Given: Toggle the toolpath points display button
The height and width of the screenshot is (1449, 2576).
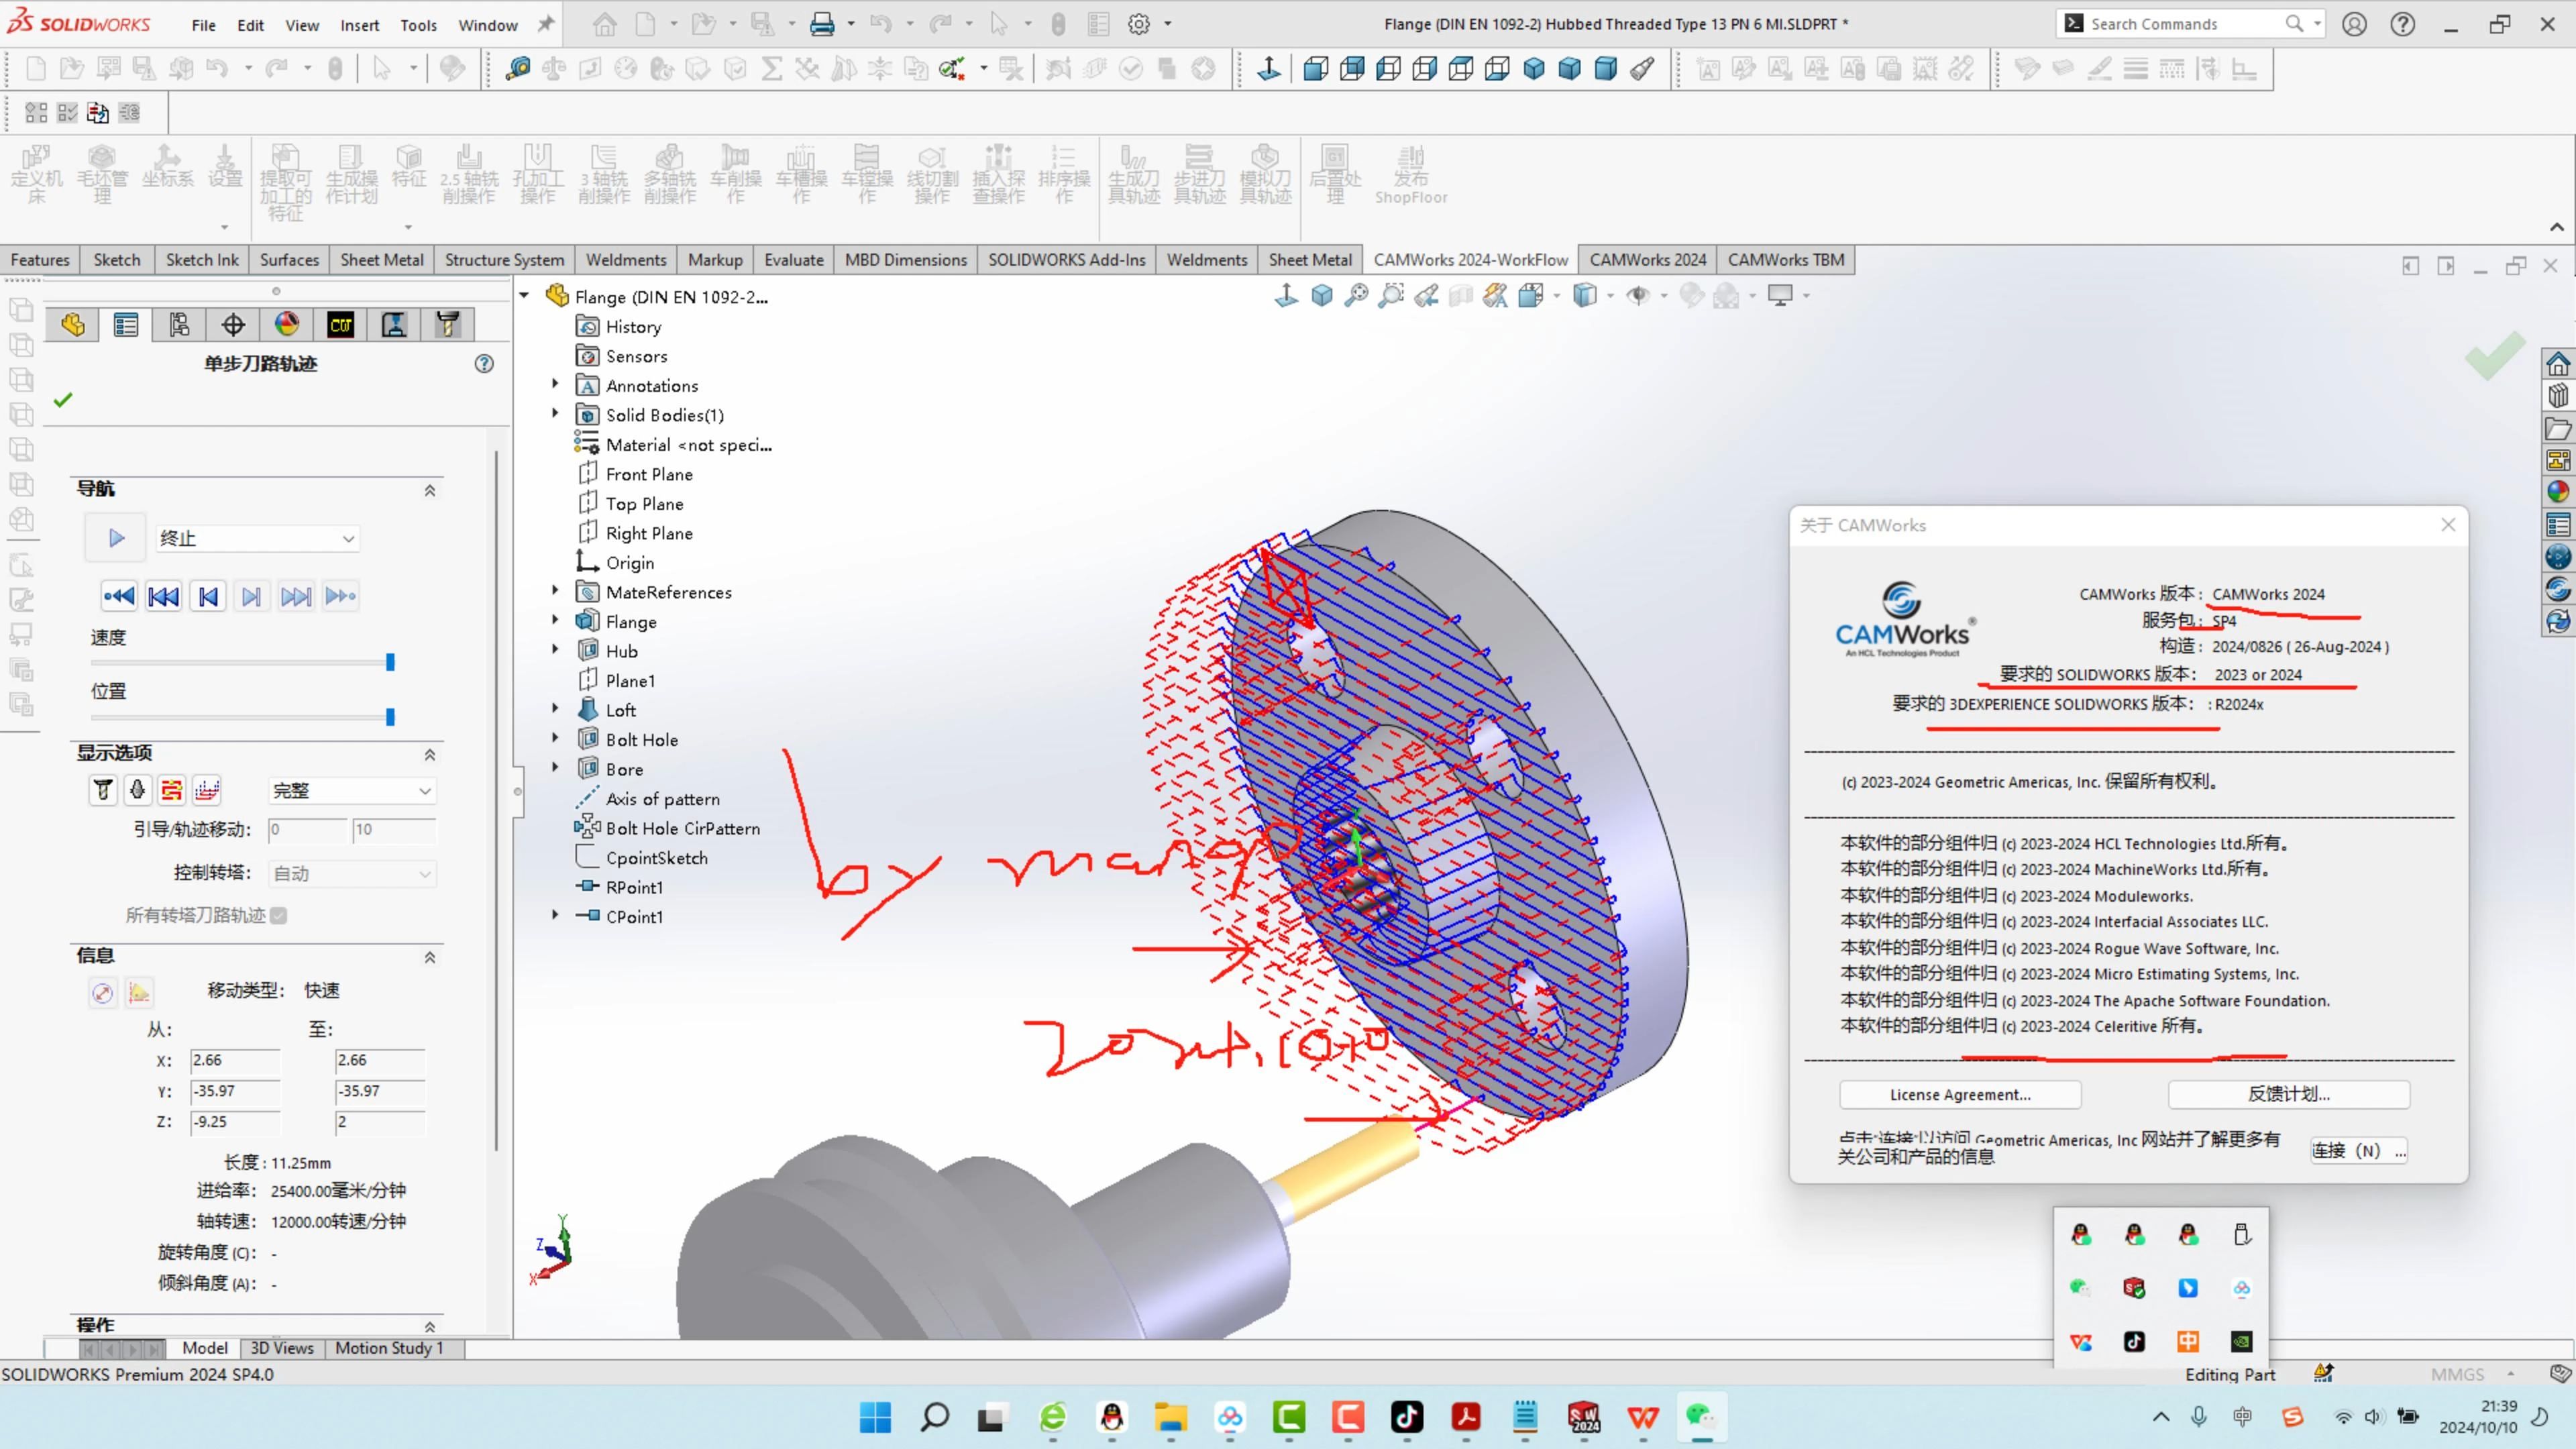Looking at the screenshot, I should tap(207, 790).
